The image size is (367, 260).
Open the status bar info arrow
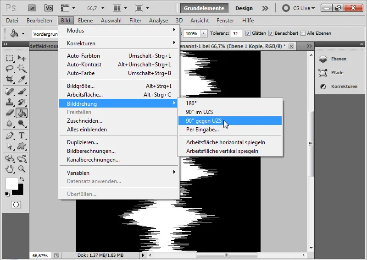tap(143, 255)
